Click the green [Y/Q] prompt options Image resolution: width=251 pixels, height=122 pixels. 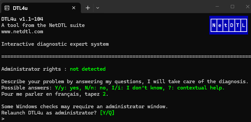click(x=107, y=113)
